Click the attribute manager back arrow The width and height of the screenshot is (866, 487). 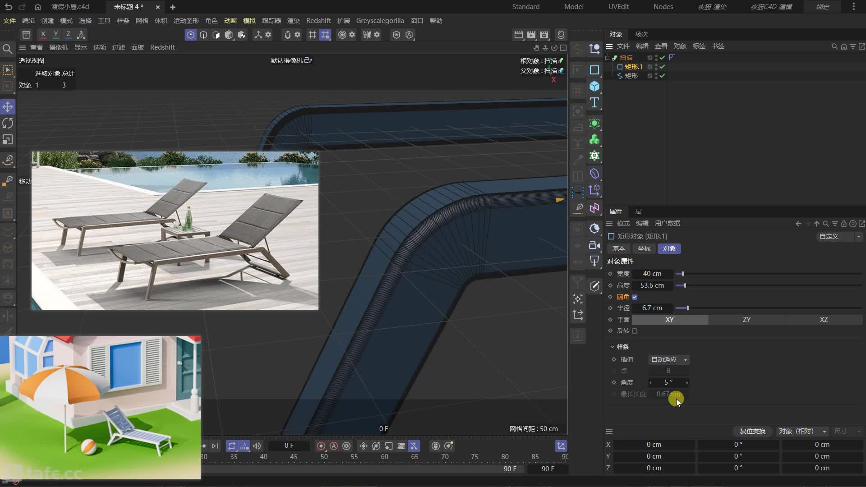[x=798, y=224]
